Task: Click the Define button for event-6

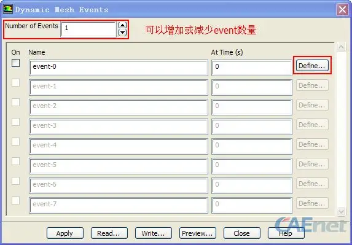Action: pyautogui.click(x=312, y=184)
